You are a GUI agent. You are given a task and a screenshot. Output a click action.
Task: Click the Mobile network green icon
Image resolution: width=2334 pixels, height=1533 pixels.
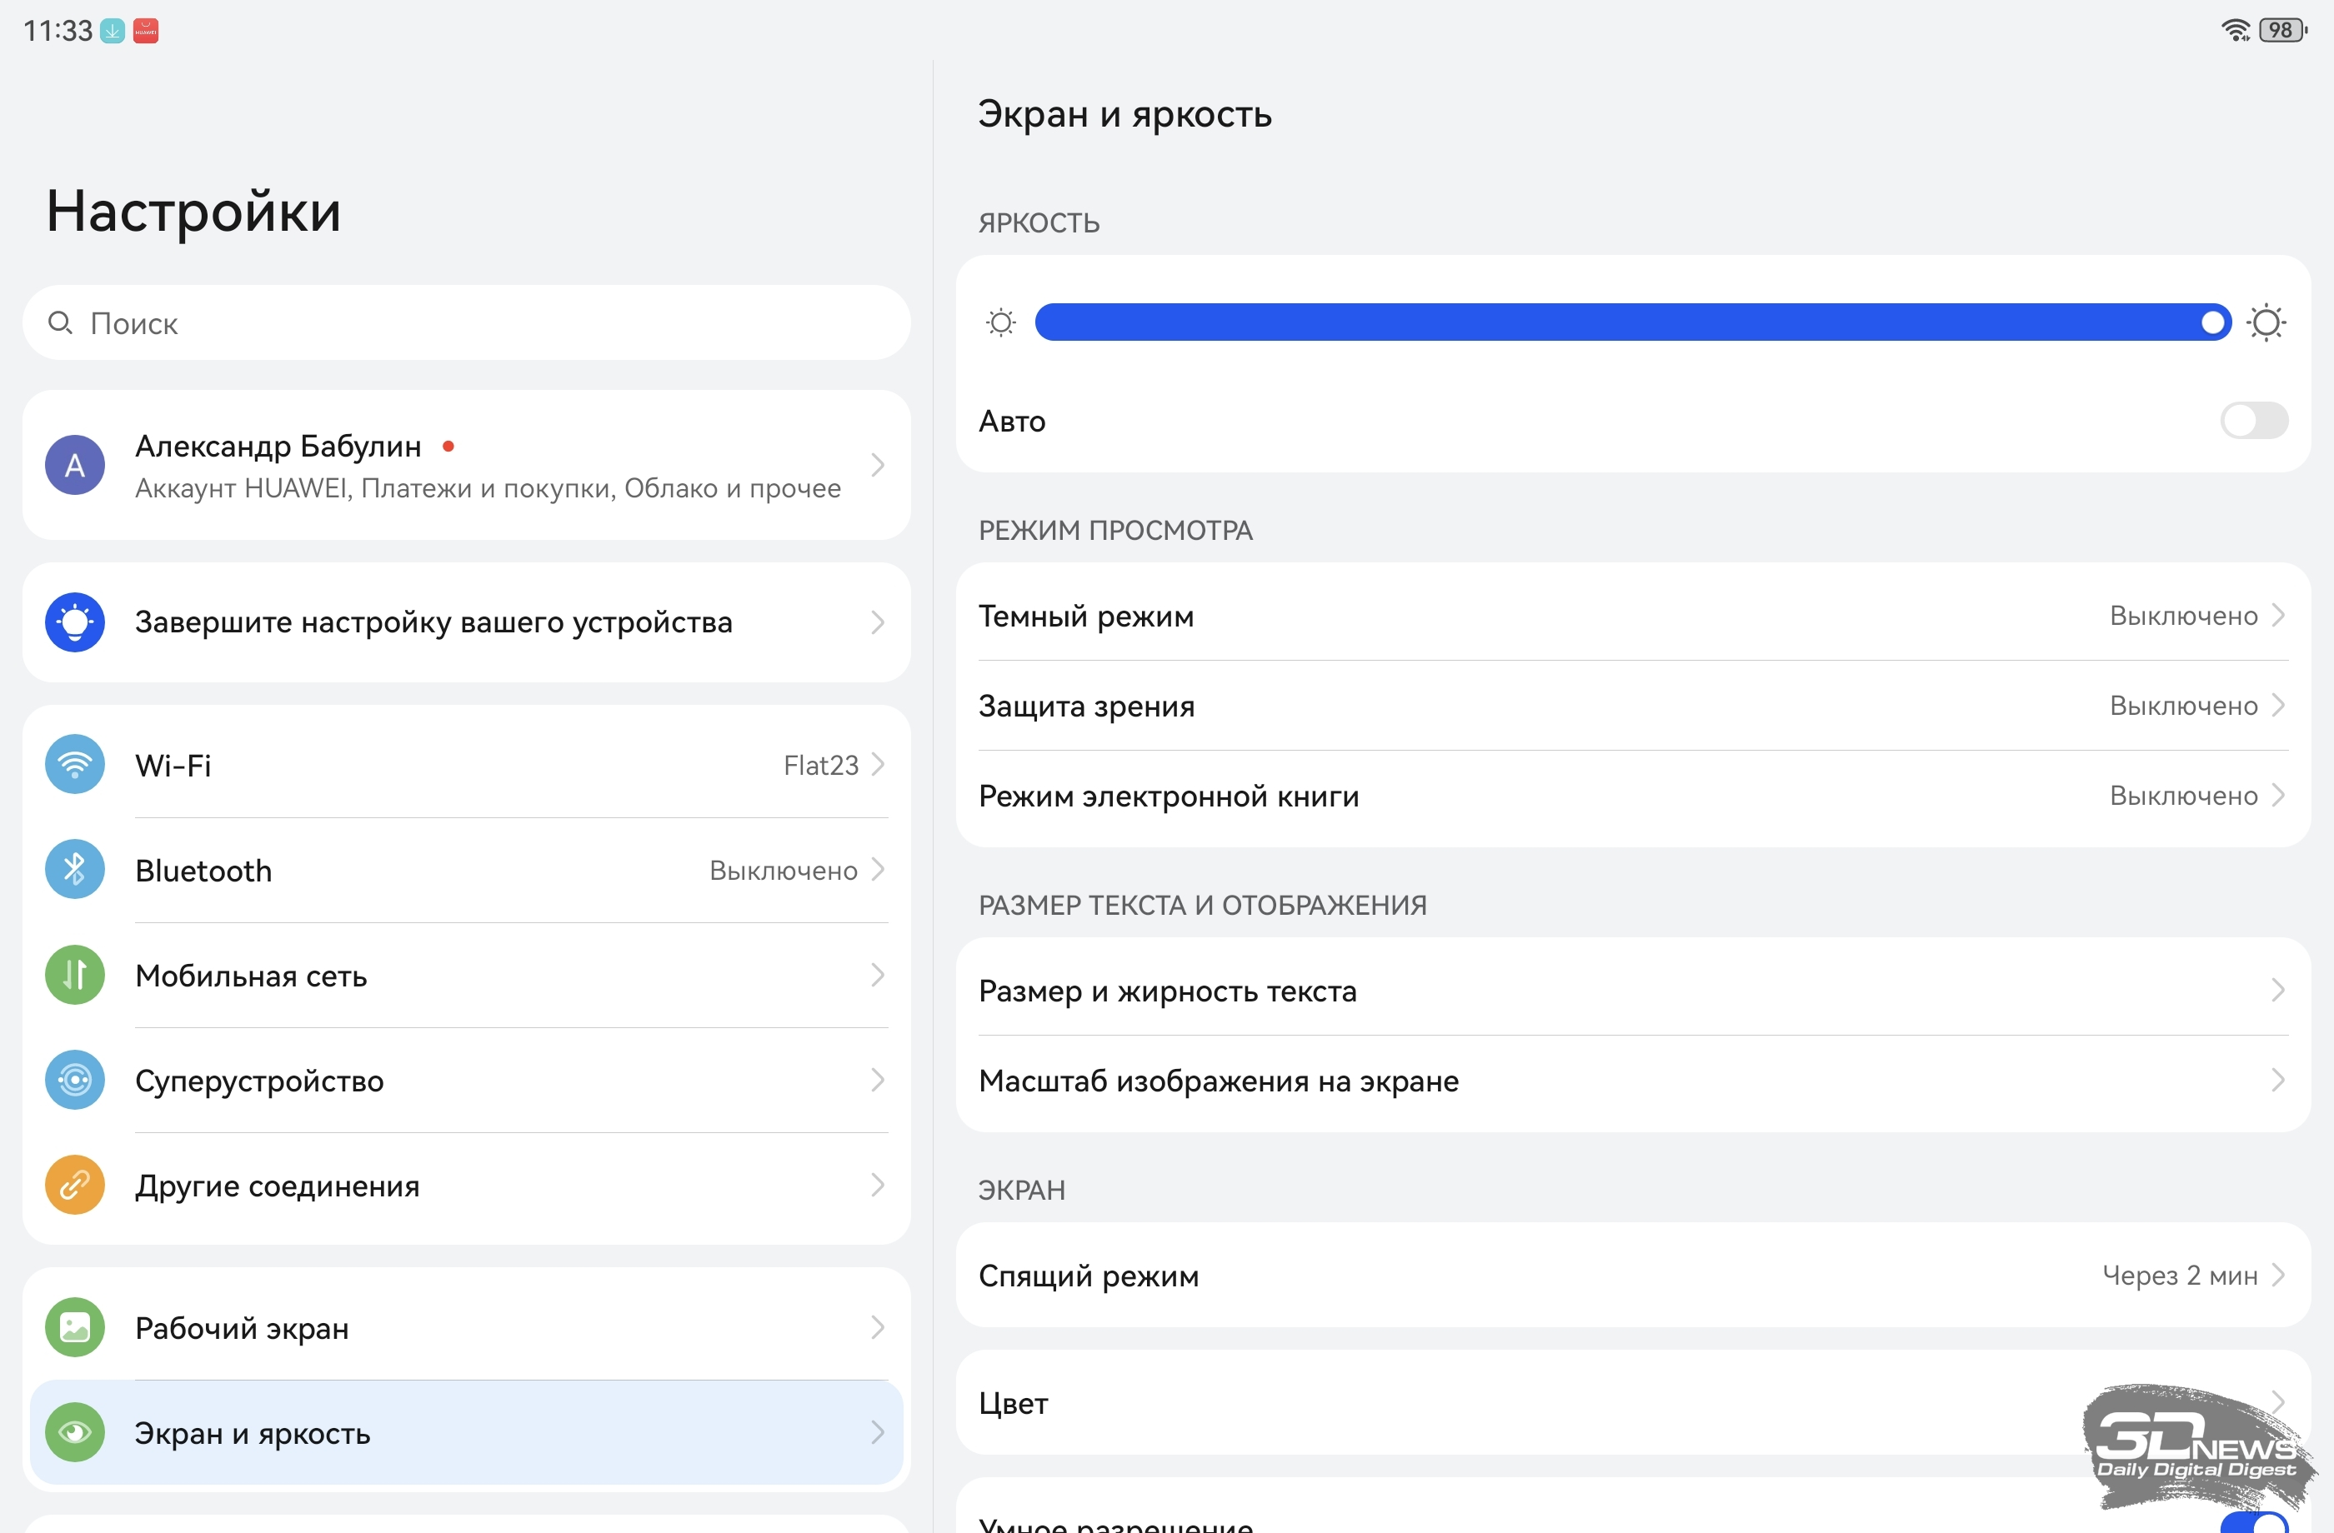[x=74, y=974]
